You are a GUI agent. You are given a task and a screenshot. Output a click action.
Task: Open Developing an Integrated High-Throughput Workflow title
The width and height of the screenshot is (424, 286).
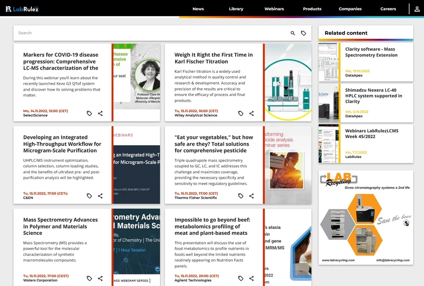(62, 144)
